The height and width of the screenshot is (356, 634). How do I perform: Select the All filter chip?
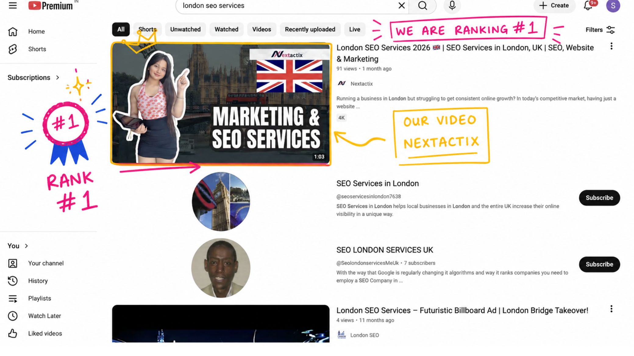[121, 29]
